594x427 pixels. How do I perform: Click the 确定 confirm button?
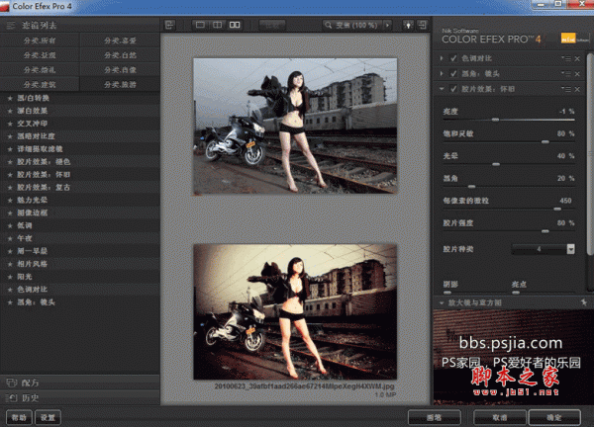tap(553, 416)
